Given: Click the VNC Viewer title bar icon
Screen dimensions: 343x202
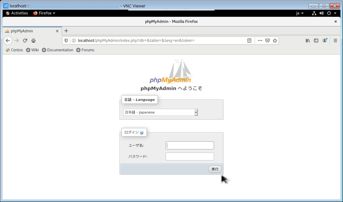Looking at the screenshot, I should [x=6, y=6].
